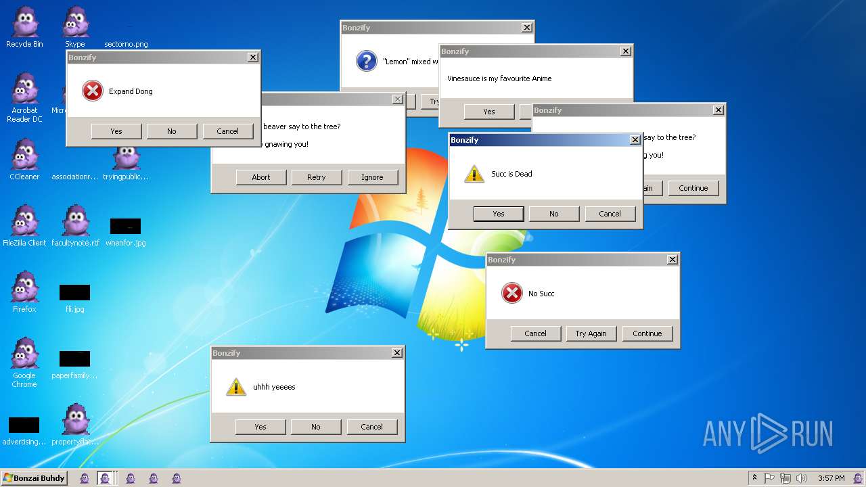
Task: Click Continue in the No Succ dialog
Action: 647,333
